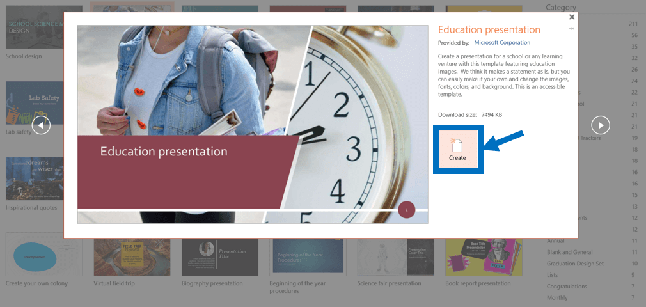Filter by the Congratulations category
The width and height of the screenshot is (646, 307).
[x=567, y=287]
